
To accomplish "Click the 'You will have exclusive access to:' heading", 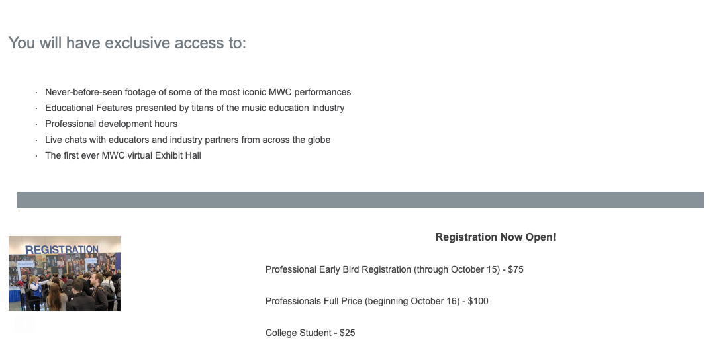I will 127,43.
